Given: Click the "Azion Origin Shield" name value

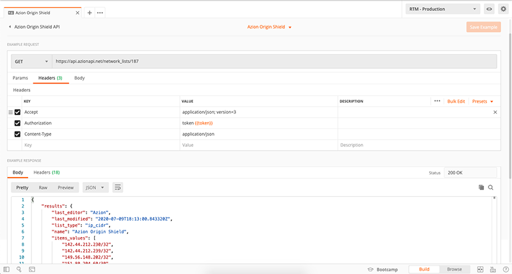Looking at the screenshot, I should 100,232.
